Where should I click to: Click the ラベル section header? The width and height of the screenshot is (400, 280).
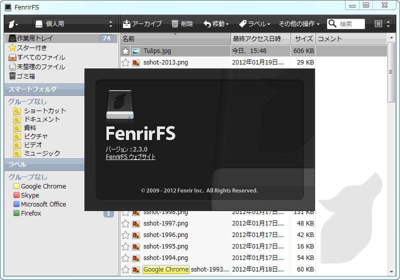(x=44, y=164)
